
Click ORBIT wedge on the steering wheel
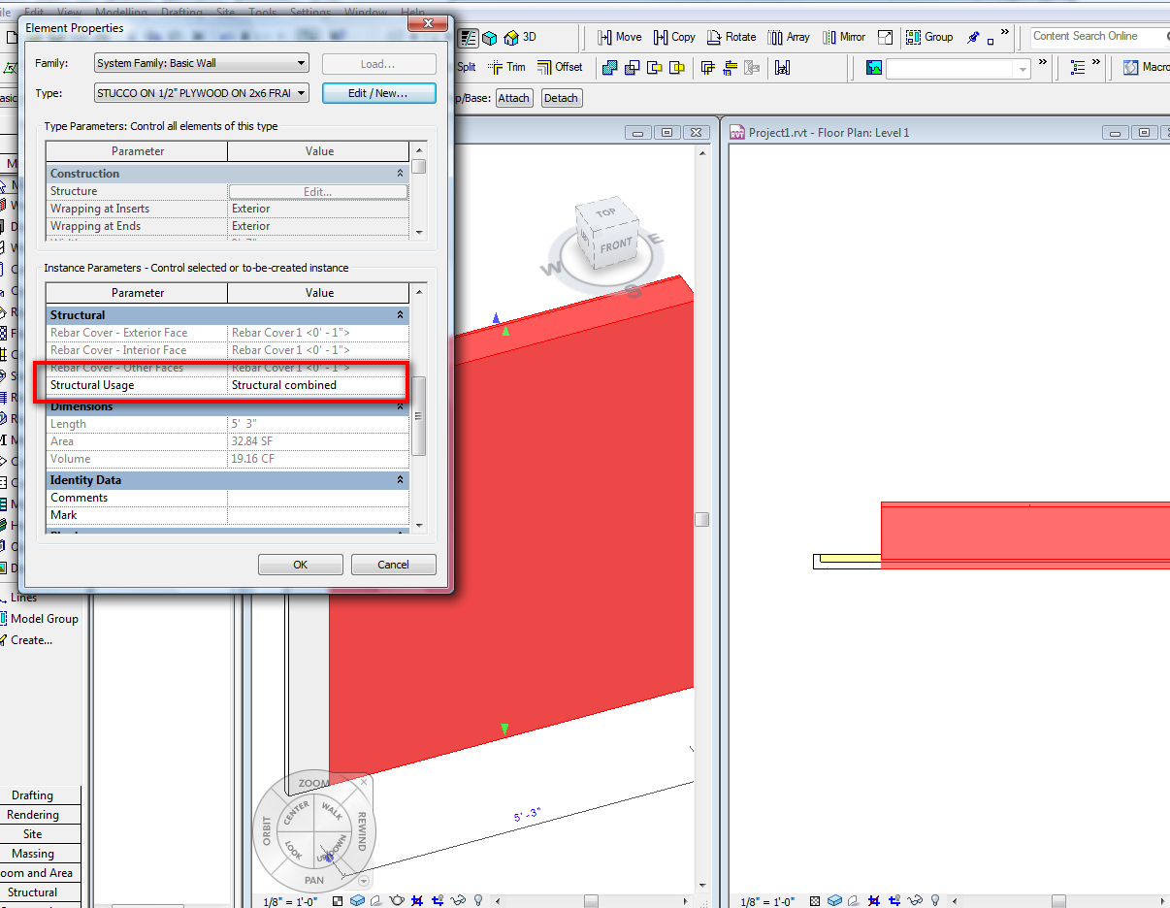267,831
